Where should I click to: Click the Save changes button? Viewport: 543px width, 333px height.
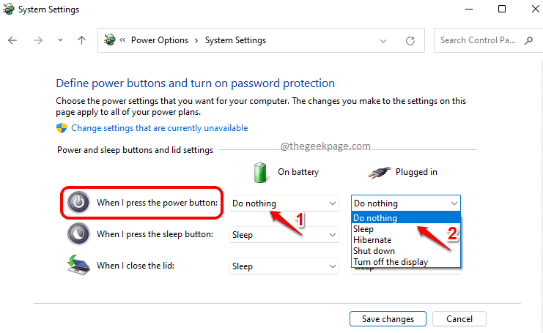(388, 319)
